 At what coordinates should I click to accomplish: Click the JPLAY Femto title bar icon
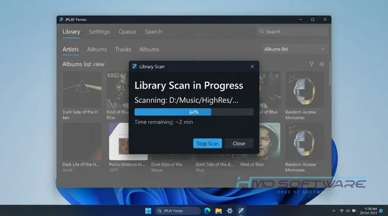point(61,20)
